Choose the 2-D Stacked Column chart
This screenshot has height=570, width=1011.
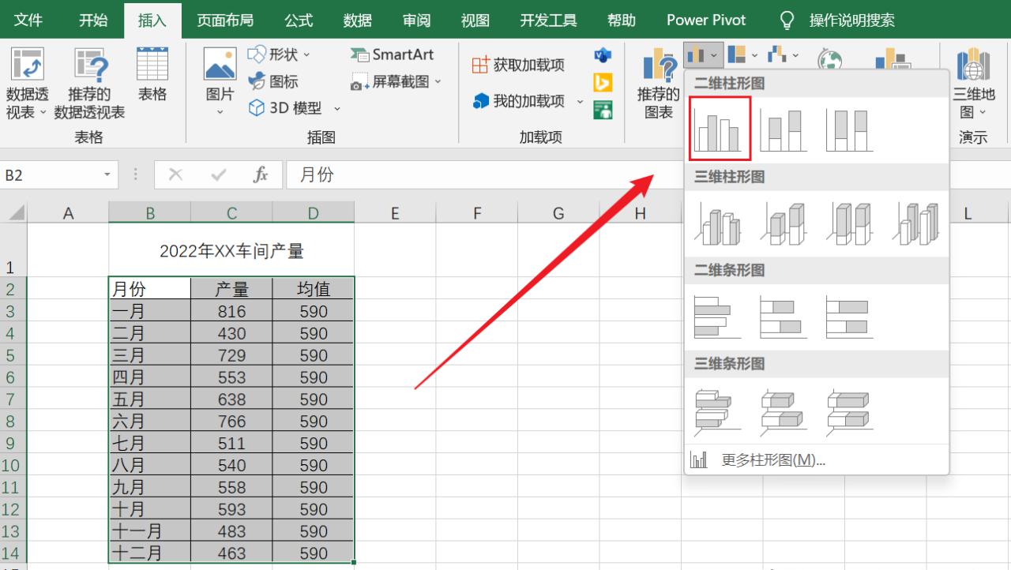click(783, 129)
